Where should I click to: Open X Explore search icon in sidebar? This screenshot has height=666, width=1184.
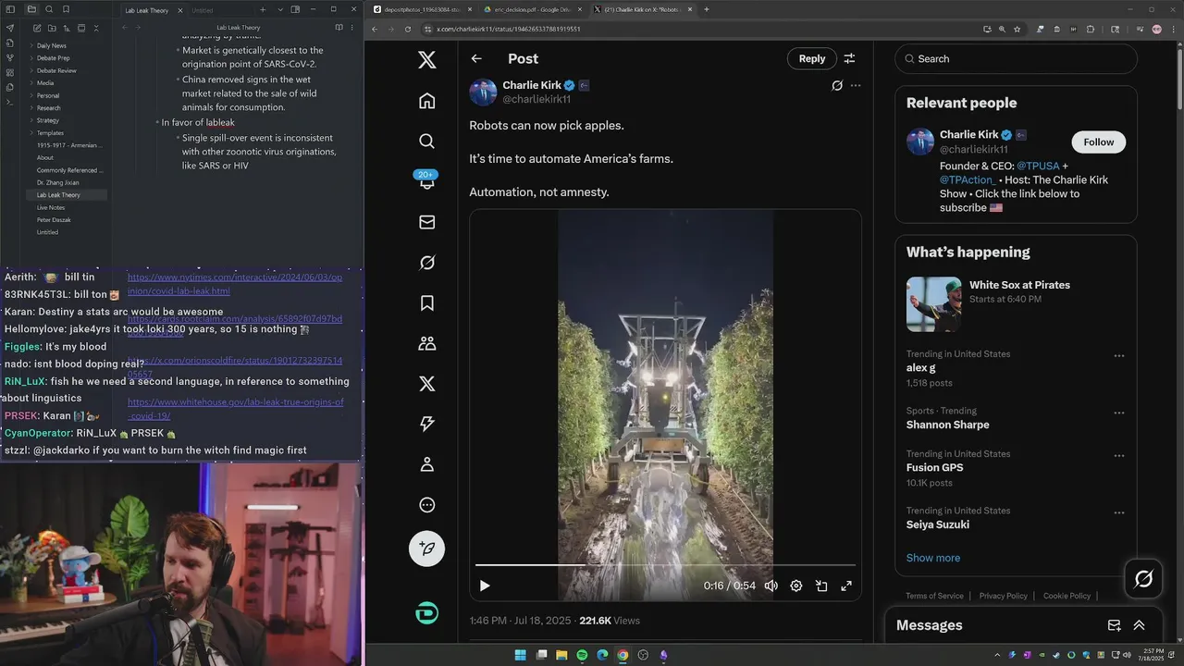pyautogui.click(x=426, y=141)
